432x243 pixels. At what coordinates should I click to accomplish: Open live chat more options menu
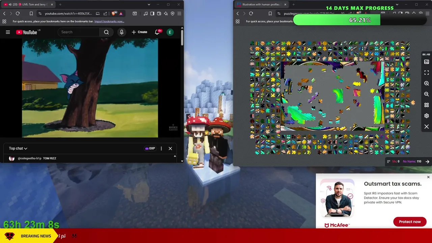click(x=161, y=148)
